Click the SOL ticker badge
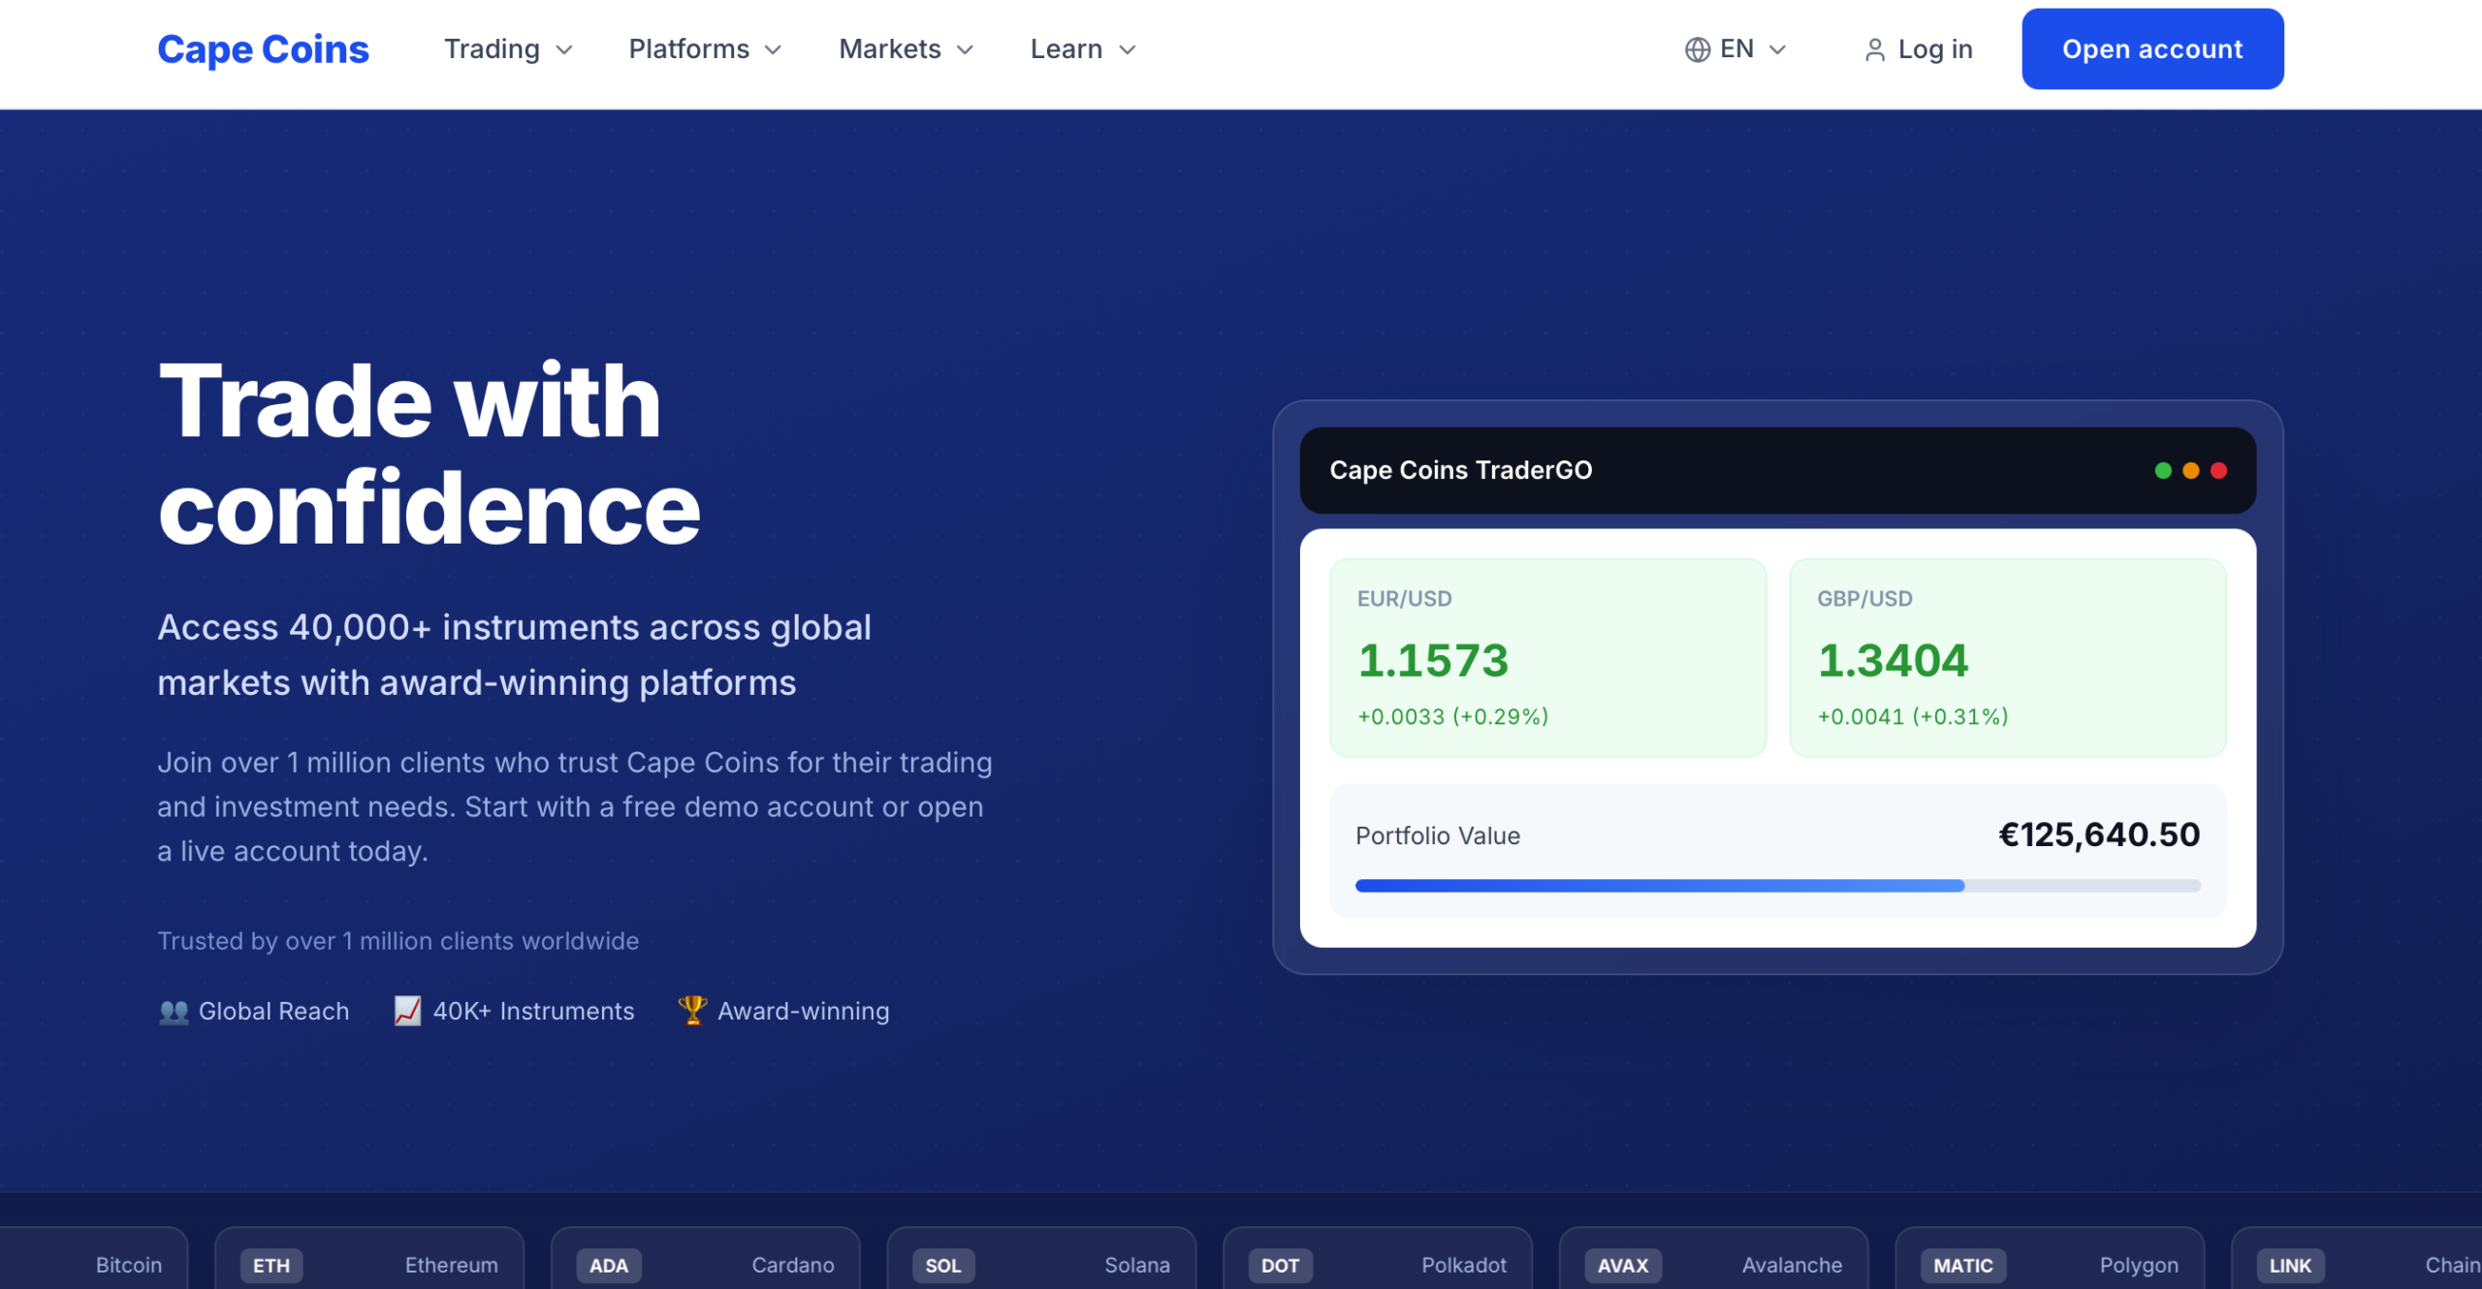Viewport: 2482px width, 1289px height. pyautogui.click(x=942, y=1266)
